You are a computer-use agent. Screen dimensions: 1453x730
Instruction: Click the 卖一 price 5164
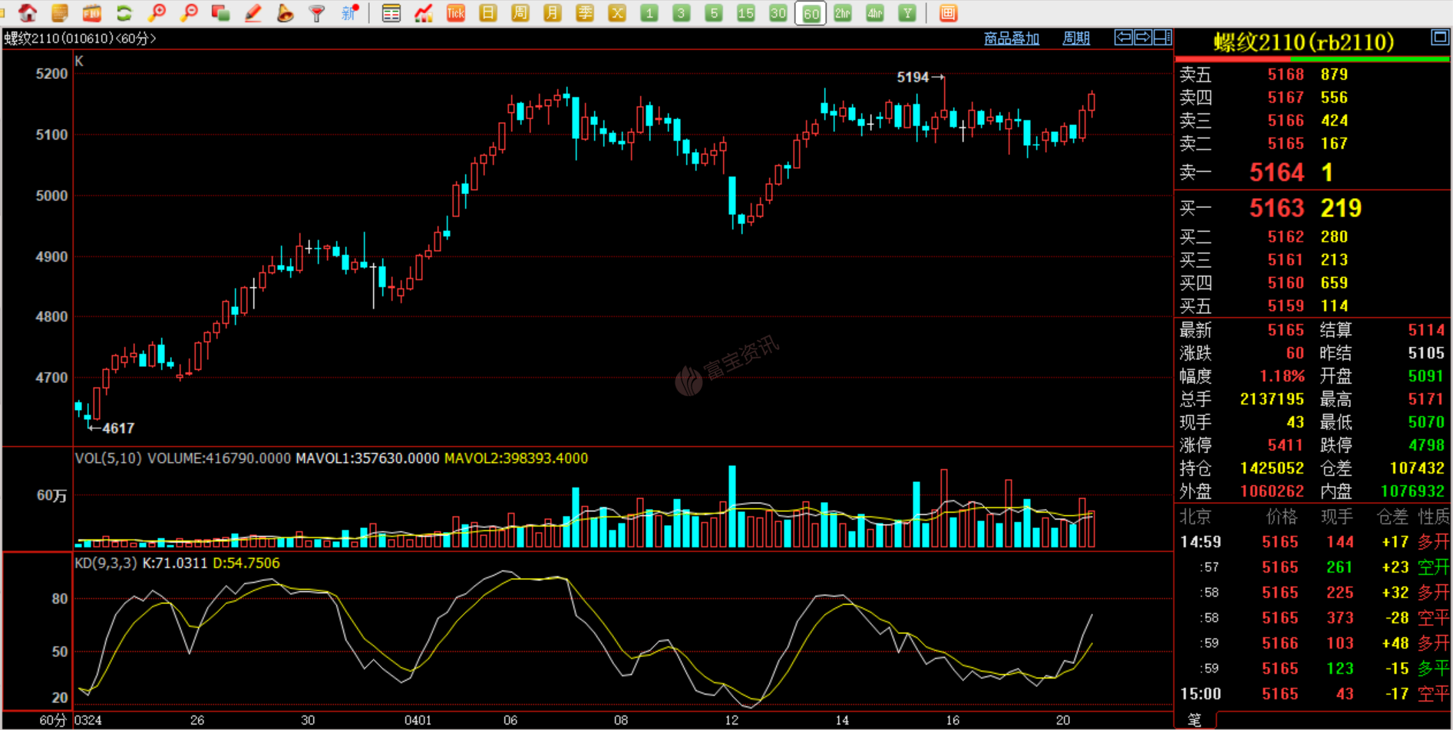(x=1276, y=173)
